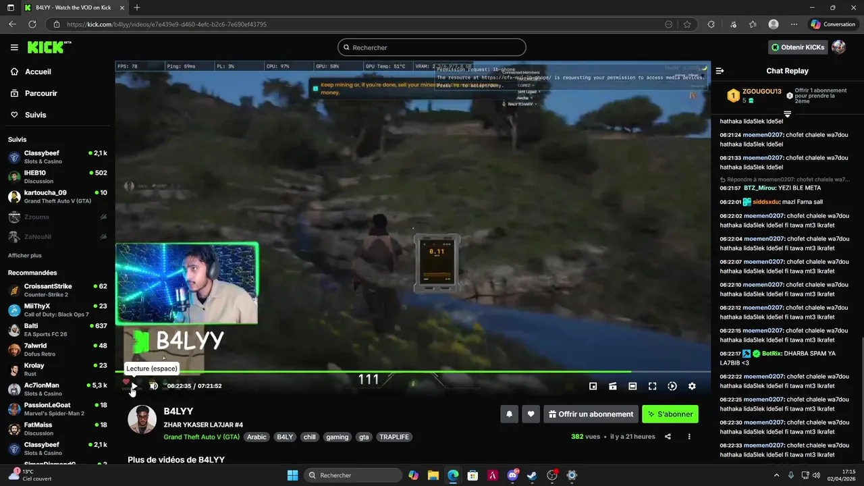The height and width of the screenshot is (486, 864).
Task: Show hidden system tray icons
Action: coord(776,475)
